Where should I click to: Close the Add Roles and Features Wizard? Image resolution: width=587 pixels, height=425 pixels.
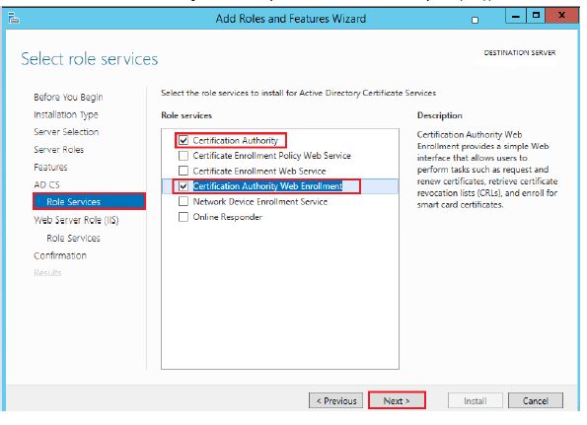[562, 16]
